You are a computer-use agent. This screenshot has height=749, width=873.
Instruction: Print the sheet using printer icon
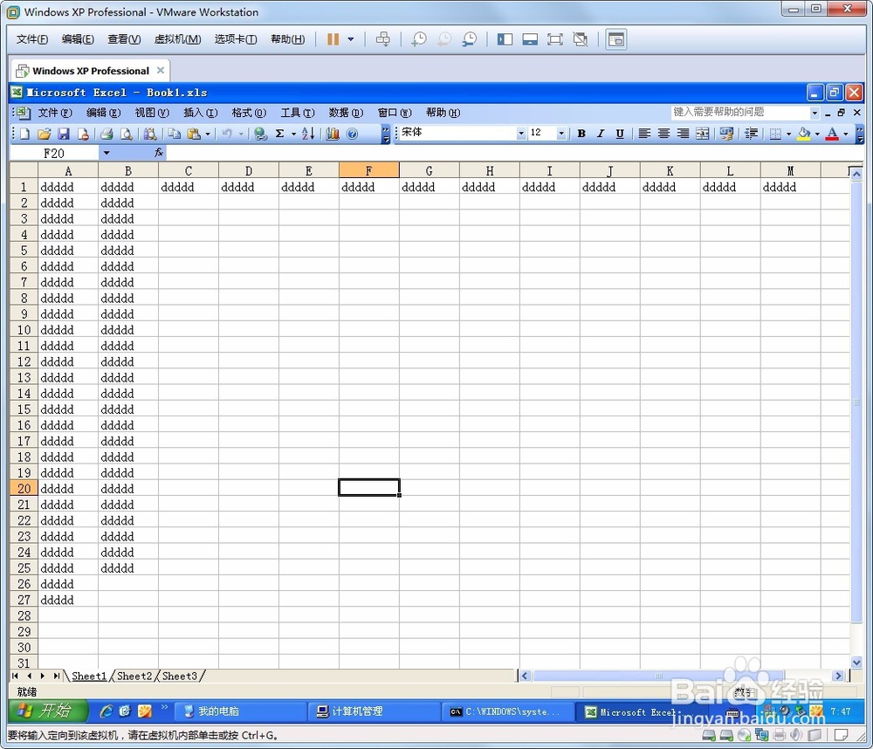point(107,134)
